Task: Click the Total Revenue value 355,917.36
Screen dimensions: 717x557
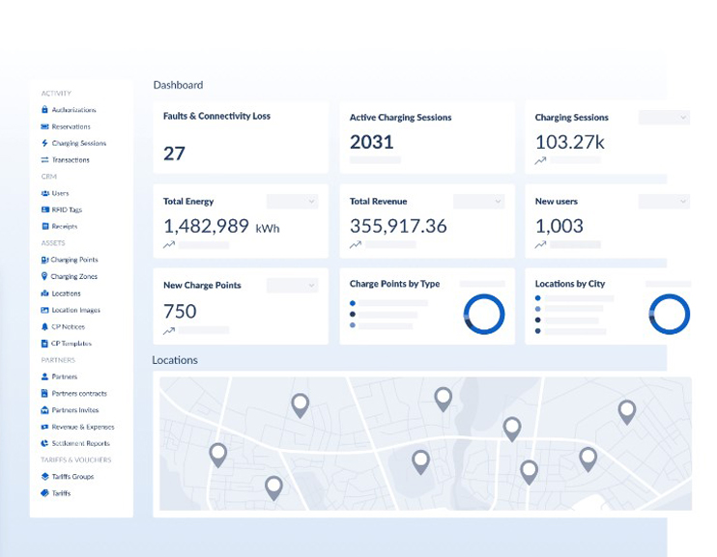Action: 398,226
